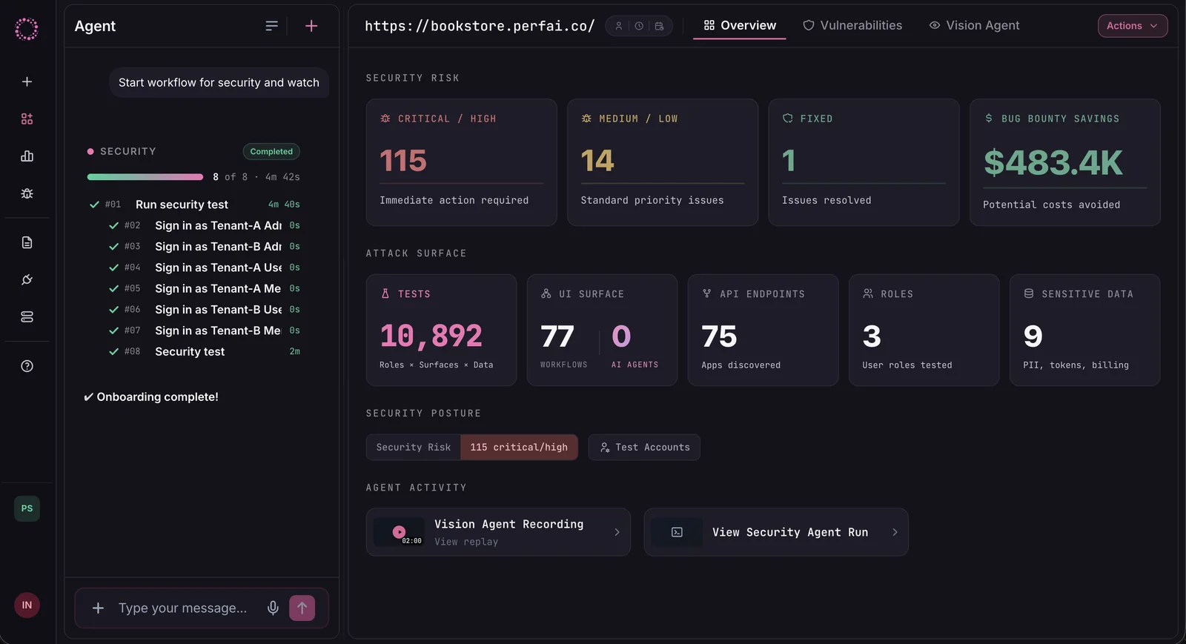Screen dimensions: 1186x644
Task: Select step #01 Run security test
Action: tap(194, 205)
